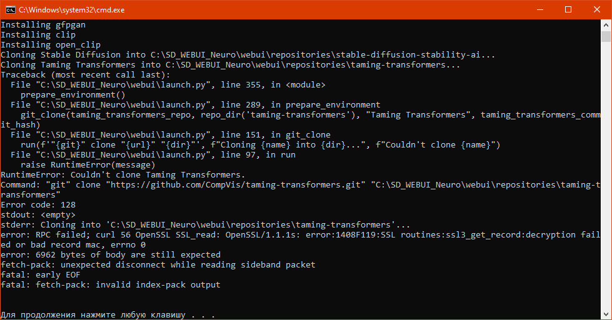Click the "stdout: <empty>" line
Viewport: 612px width, 320px height.
click(38, 214)
